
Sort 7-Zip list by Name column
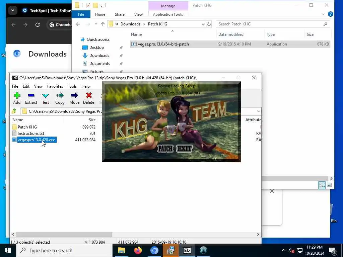coord(18,120)
